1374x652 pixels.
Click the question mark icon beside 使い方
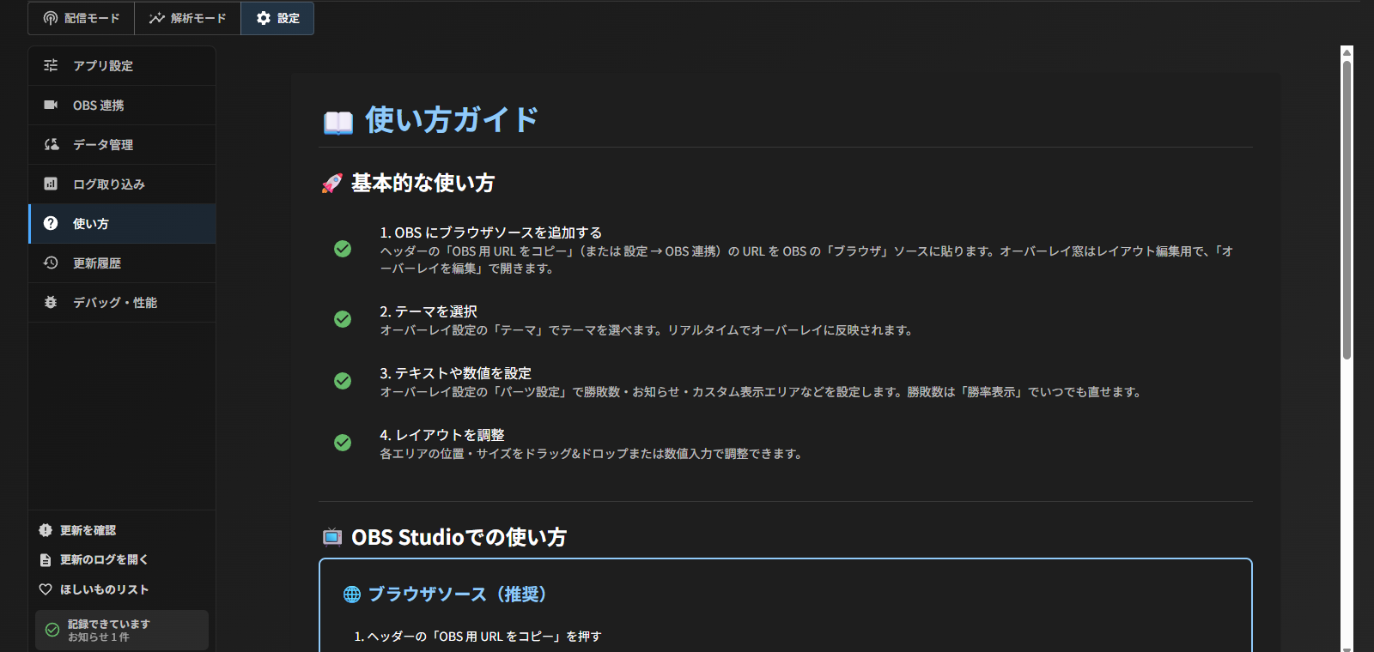point(51,223)
